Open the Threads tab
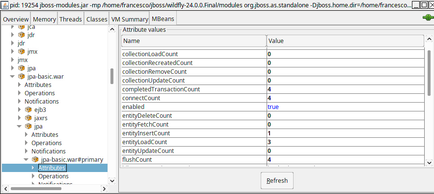The image size is (434, 194). 71,19
